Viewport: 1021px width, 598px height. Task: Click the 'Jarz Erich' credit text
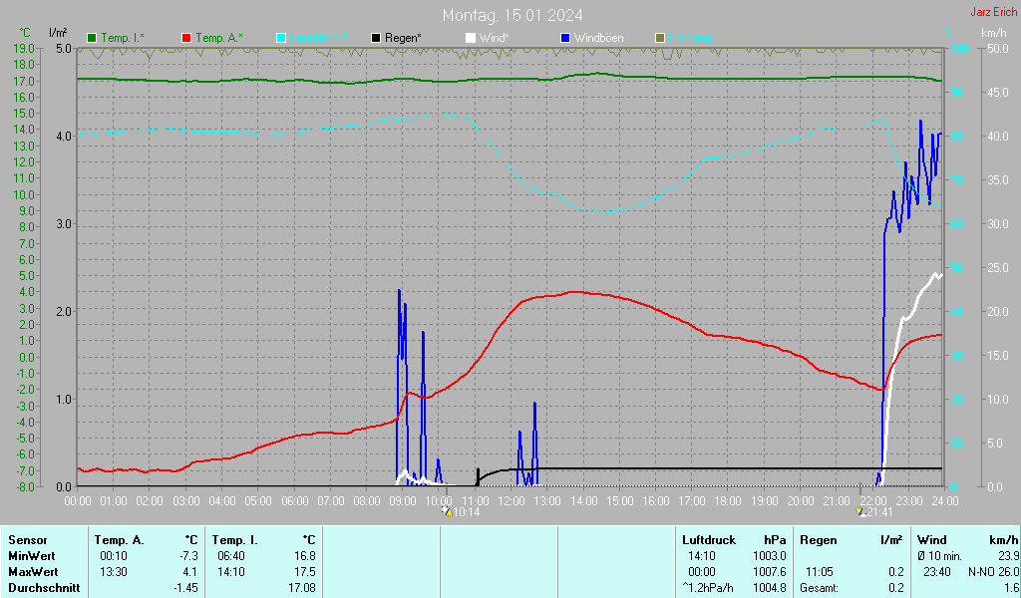coord(994,12)
